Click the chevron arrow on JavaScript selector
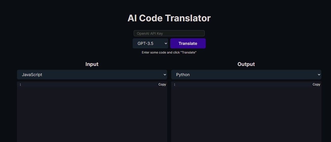This screenshot has width=331, height=142. click(165, 75)
